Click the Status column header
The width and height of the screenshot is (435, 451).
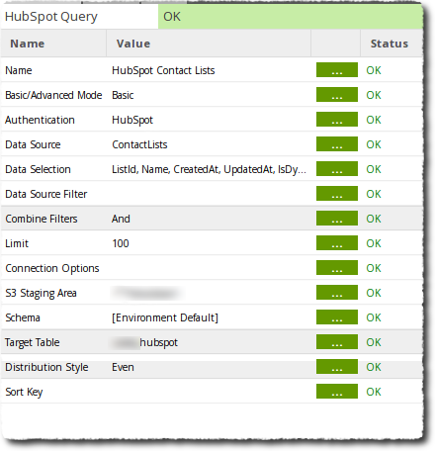[x=391, y=44]
